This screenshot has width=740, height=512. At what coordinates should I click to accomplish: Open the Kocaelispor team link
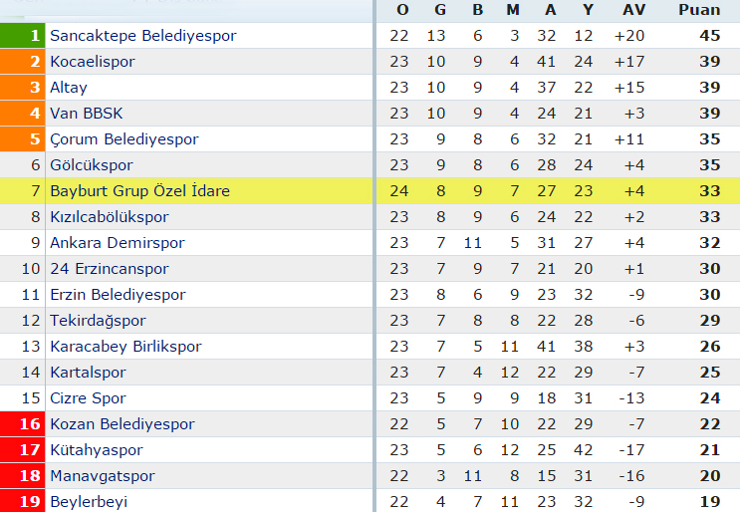(x=93, y=62)
